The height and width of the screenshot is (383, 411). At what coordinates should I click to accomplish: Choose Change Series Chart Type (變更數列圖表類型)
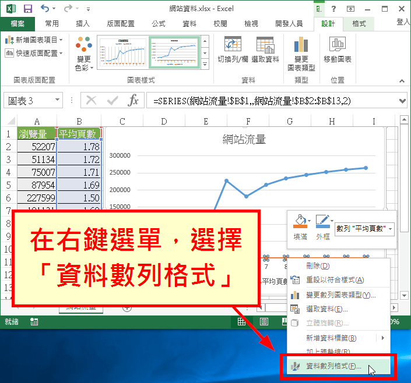pyautogui.click(x=339, y=295)
